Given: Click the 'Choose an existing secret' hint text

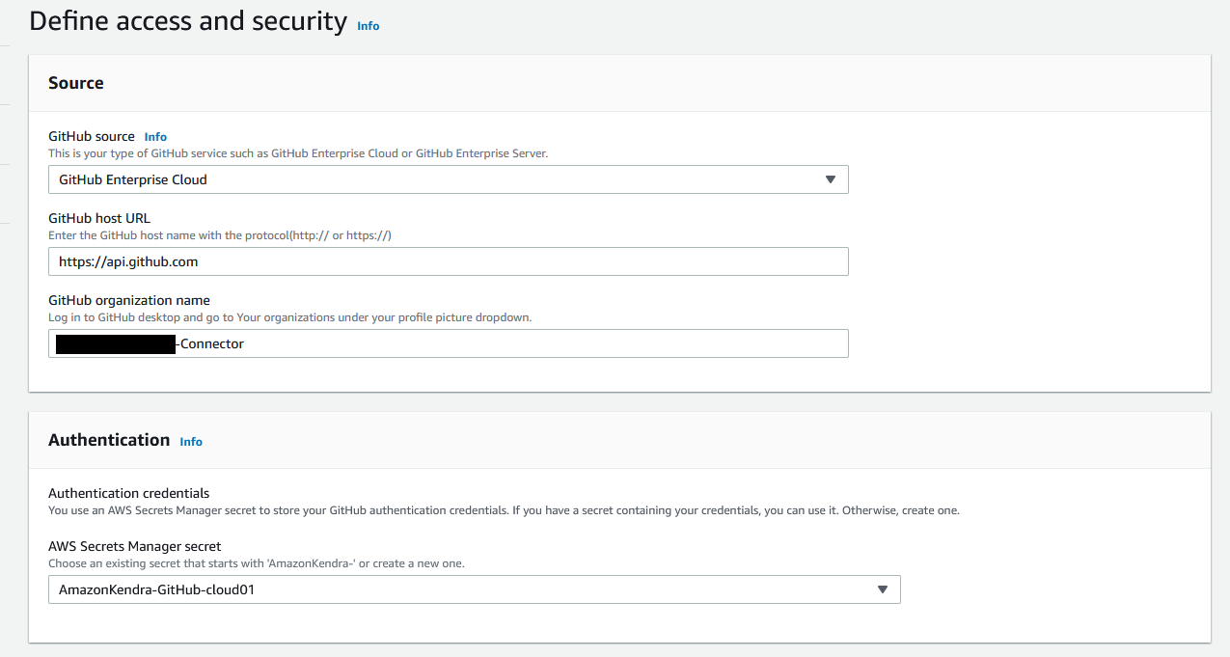Looking at the screenshot, I should (x=257, y=563).
